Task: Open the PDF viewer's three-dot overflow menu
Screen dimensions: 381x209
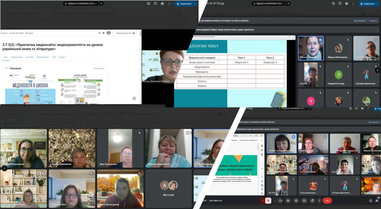Action: [262, 140]
